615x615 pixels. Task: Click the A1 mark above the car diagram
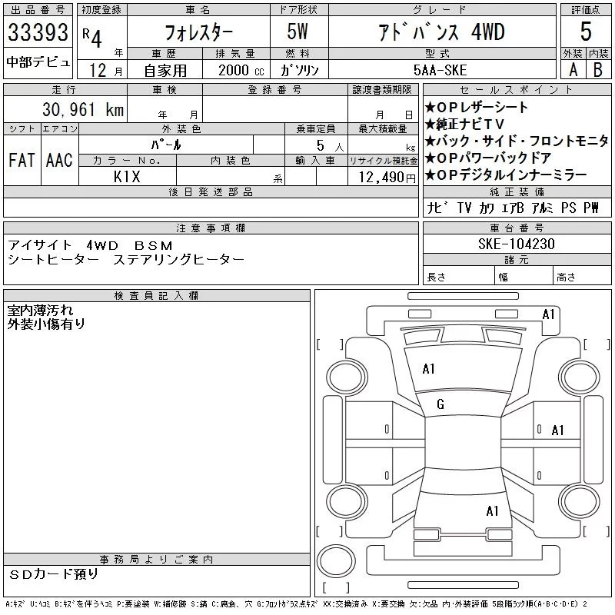coord(548,314)
